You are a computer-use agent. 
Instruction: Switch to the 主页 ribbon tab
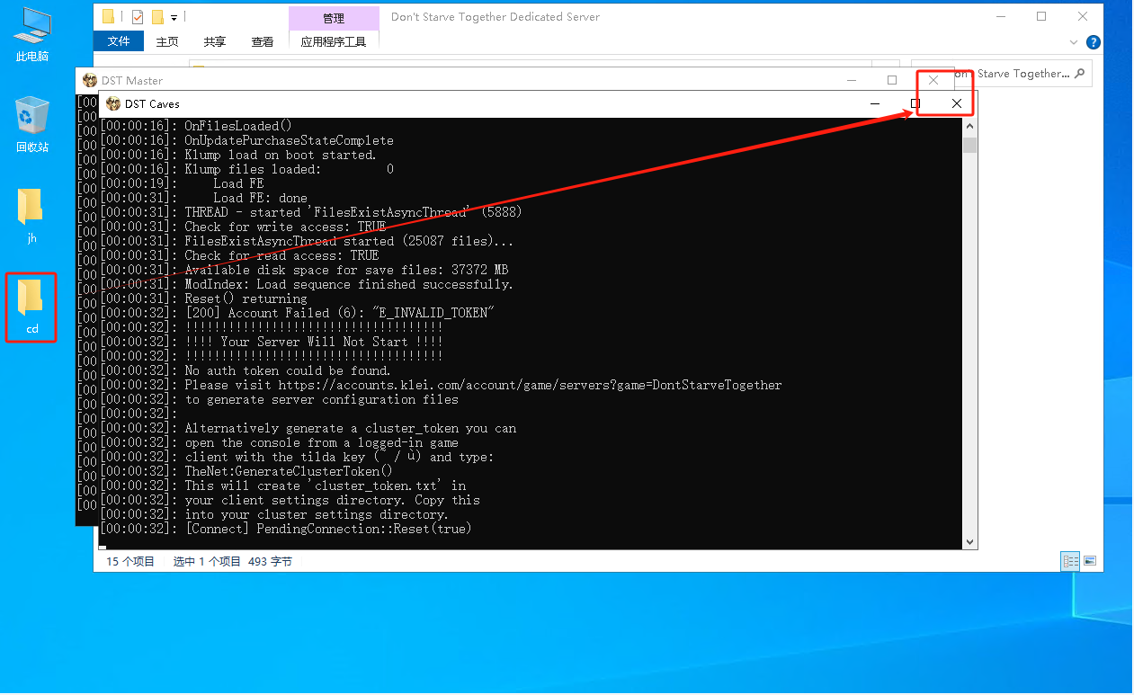coord(167,41)
